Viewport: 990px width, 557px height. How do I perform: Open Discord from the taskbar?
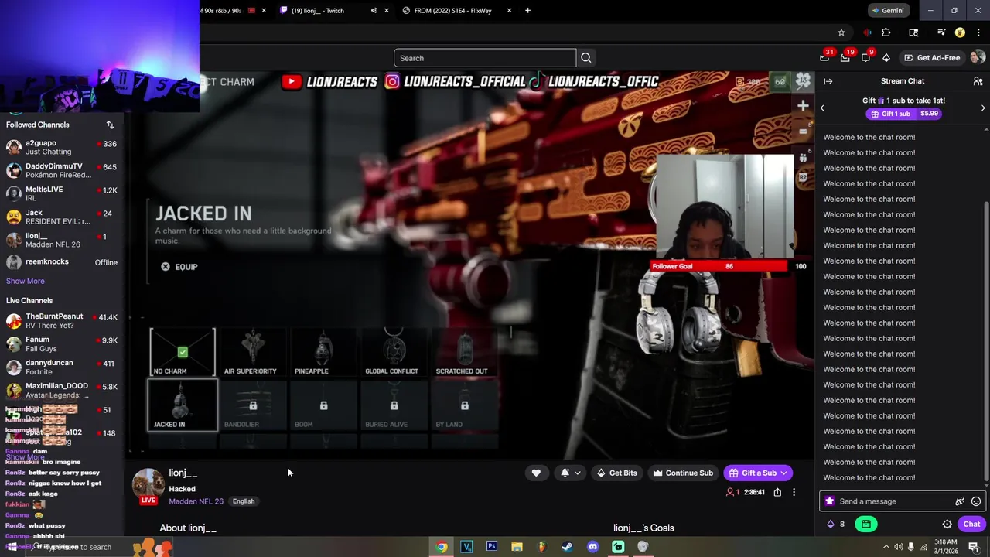[592, 546]
